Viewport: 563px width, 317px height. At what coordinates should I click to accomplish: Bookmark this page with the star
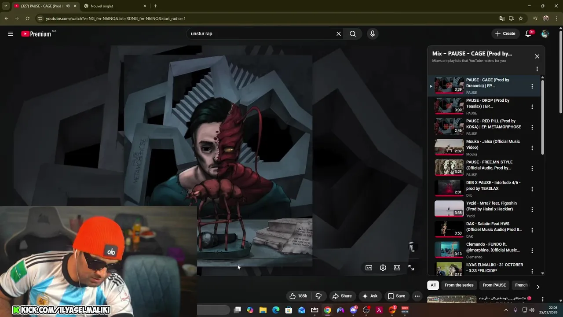[521, 18]
